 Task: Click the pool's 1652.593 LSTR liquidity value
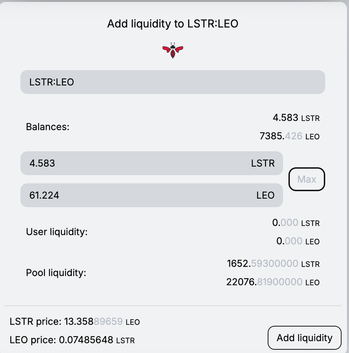(x=273, y=264)
